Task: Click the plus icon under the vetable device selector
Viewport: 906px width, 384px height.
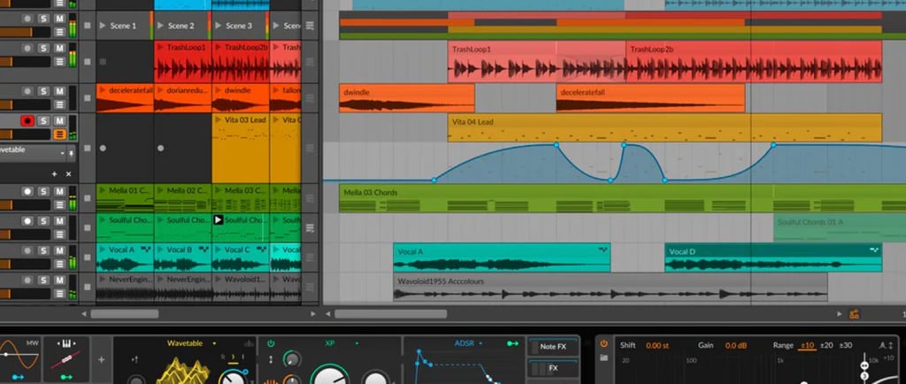Action: [x=54, y=173]
